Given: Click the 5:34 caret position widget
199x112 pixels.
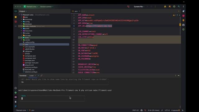Looking at the screenshot, I should coord(154,110).
